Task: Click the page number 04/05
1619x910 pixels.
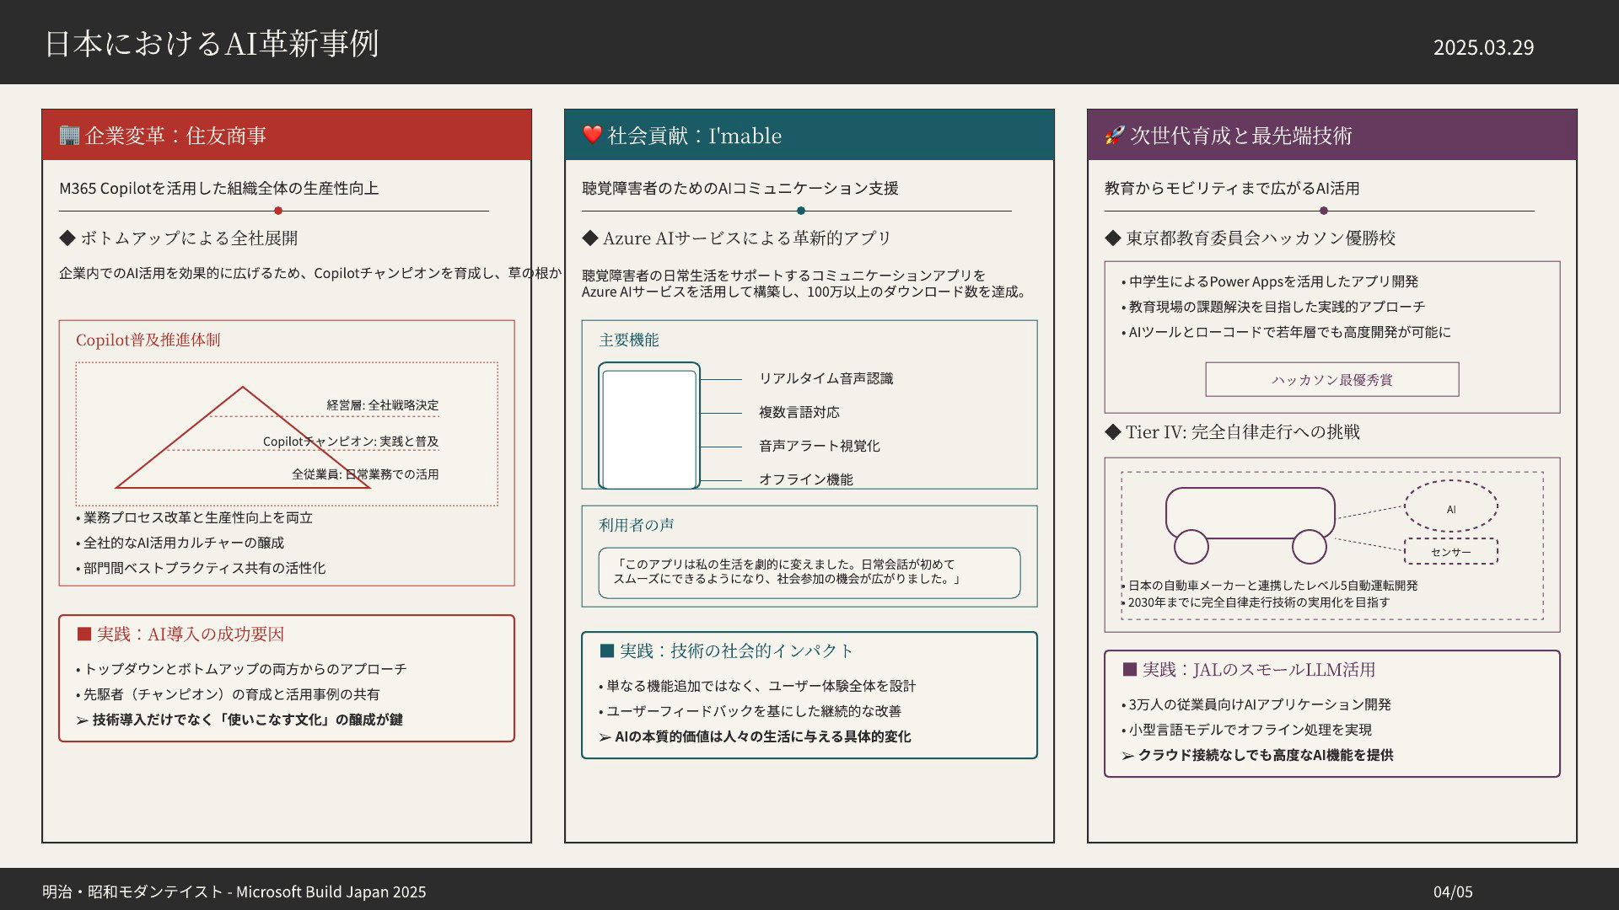Action: click(1453, 891)
